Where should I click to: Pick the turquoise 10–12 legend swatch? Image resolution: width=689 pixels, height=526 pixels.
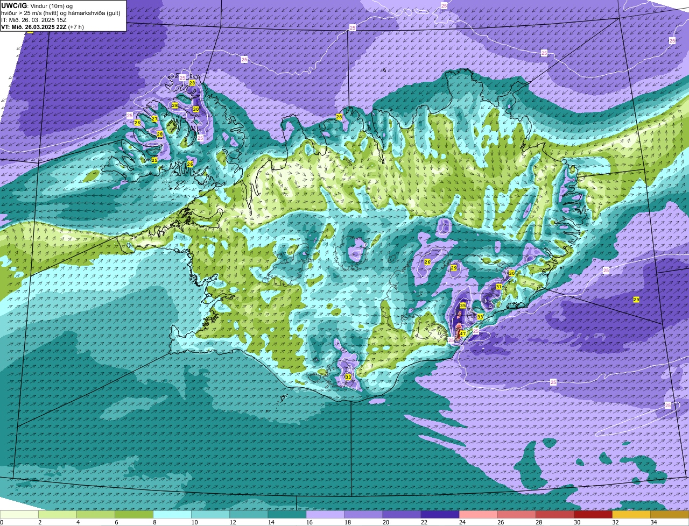(210, 515)
